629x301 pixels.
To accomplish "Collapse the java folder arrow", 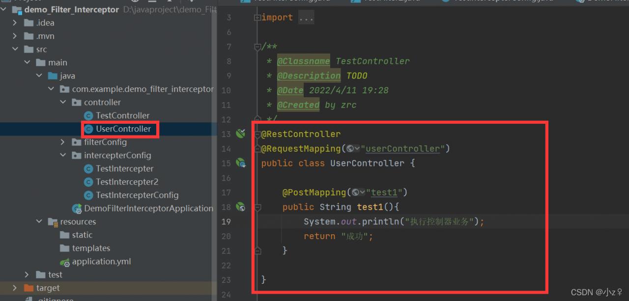I will [38, 76].
